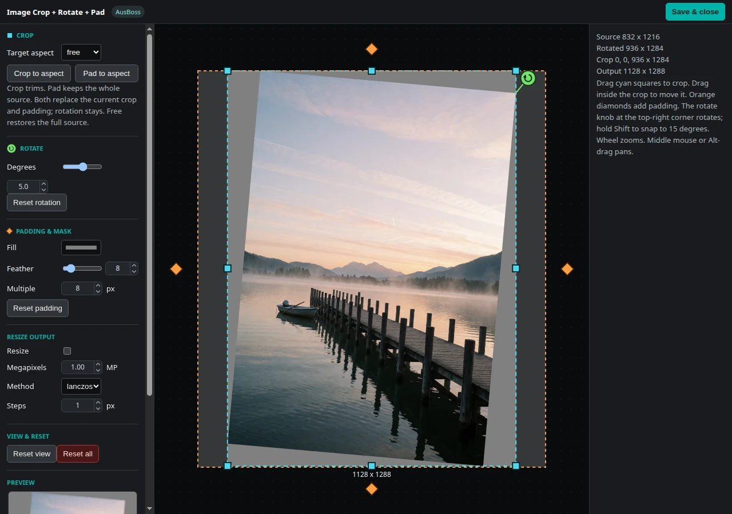Increase Megapixels with up arrow
Screen dimensions: 732x514
coord(98,364)
